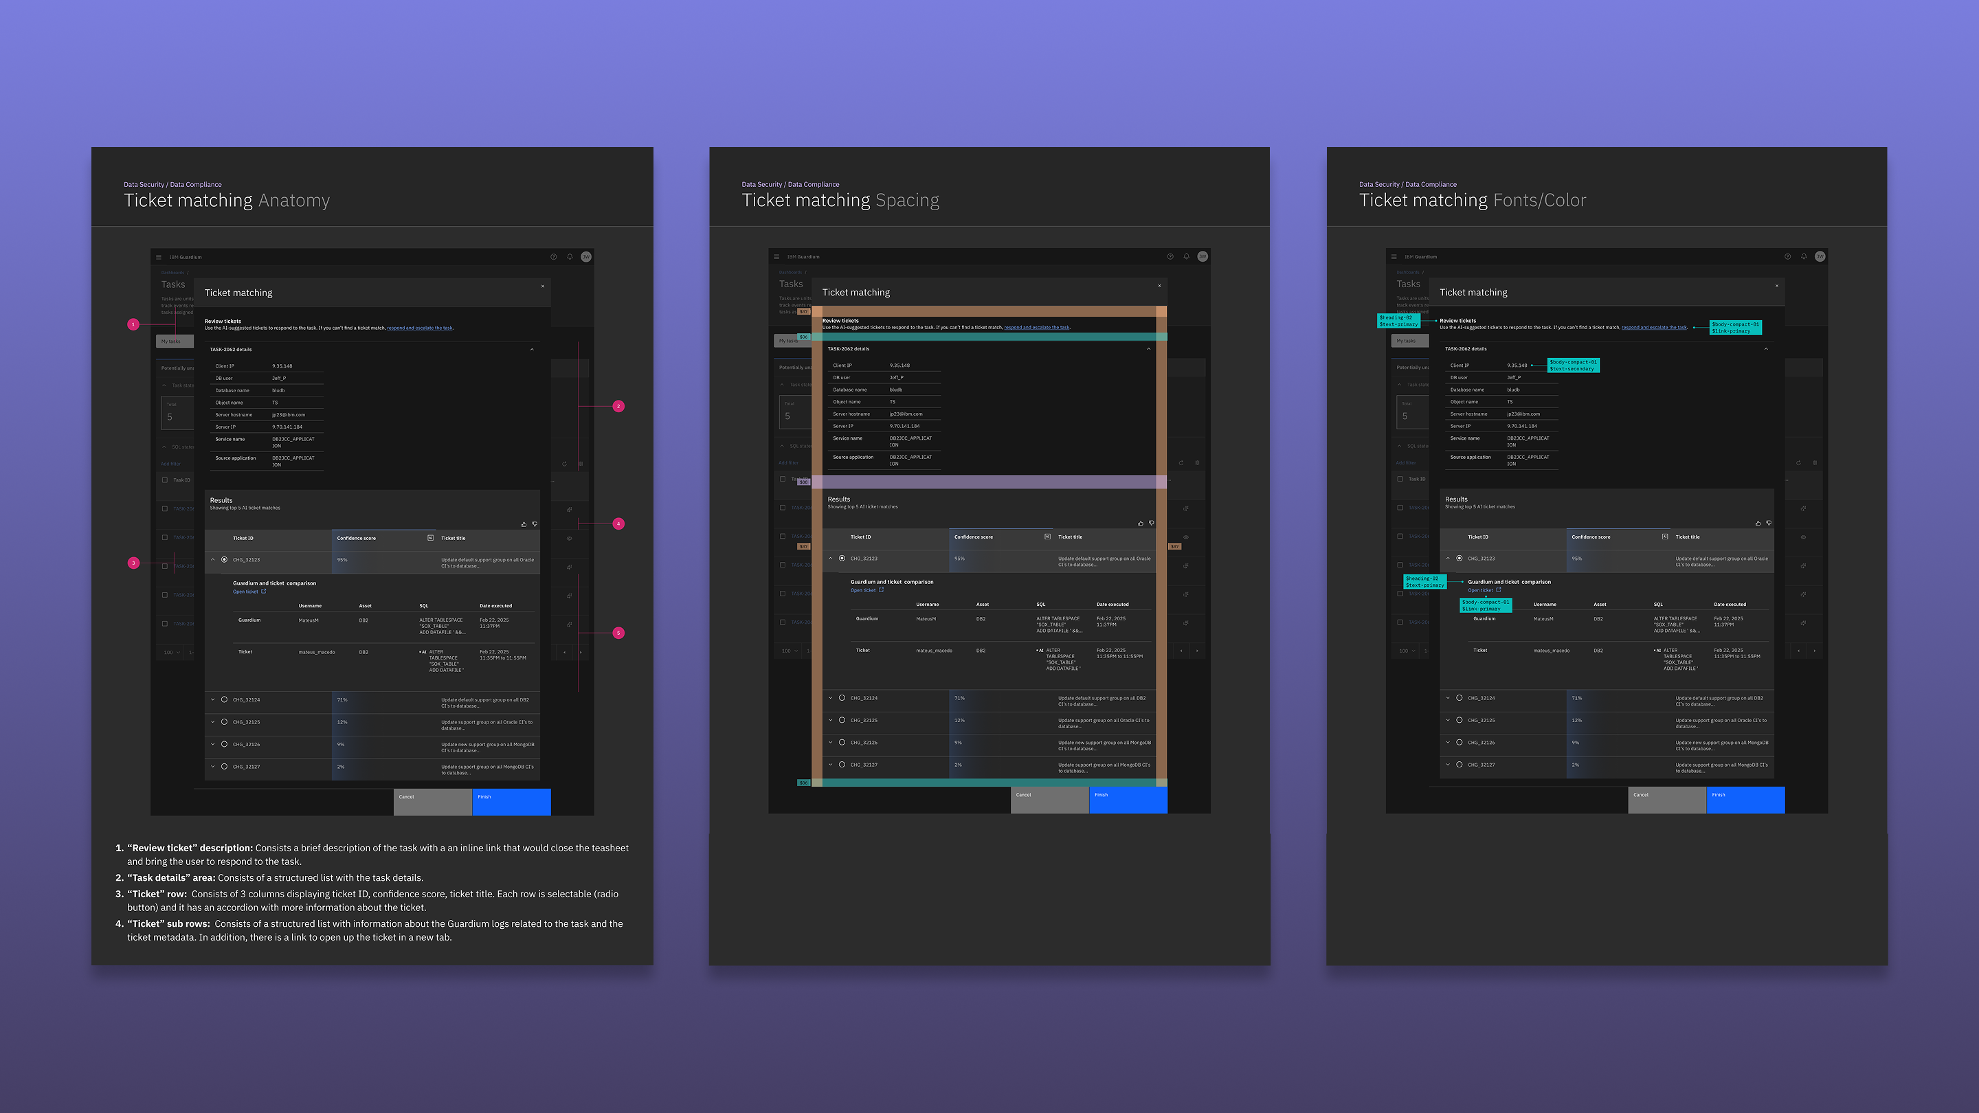Screen dimensions: 1979x1113
Task: Tick the Task ID header checkbox behind Fonts/Color modal
Action: [1400, 480]
